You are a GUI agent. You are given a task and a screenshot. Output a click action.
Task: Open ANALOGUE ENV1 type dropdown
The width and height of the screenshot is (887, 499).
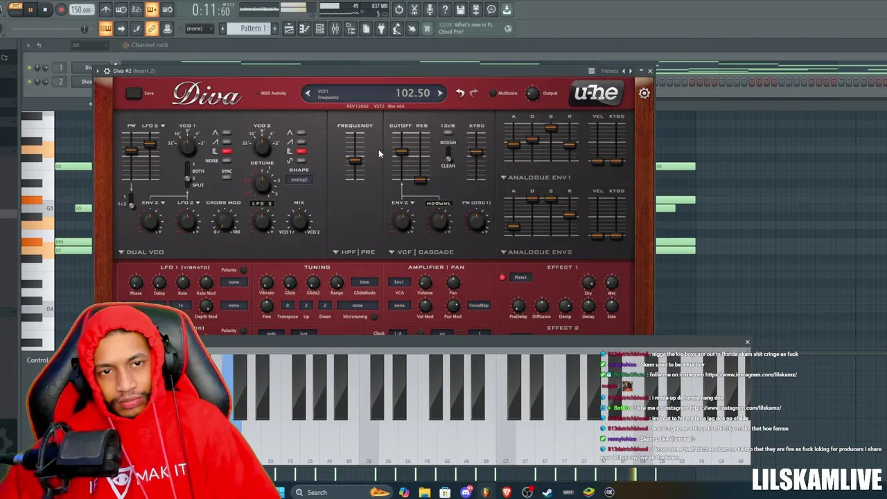click(536, 177)
